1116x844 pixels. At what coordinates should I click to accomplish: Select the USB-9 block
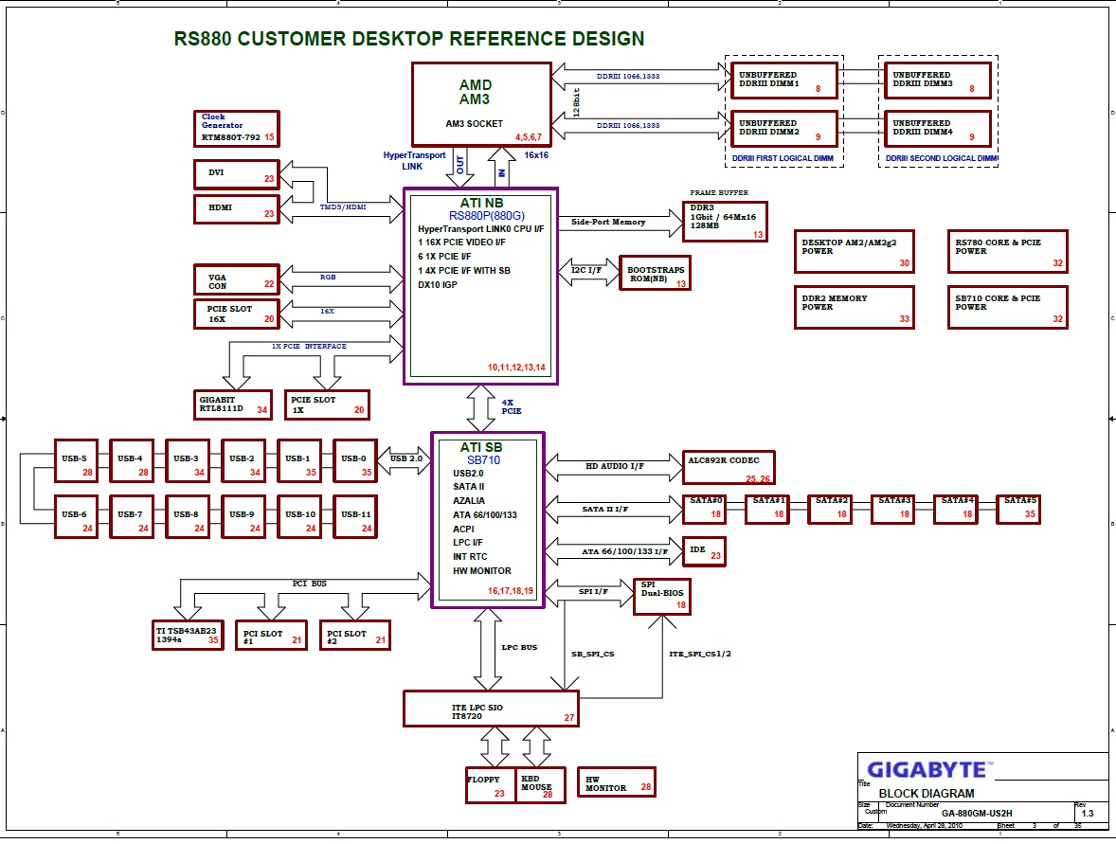coord(243,516)
